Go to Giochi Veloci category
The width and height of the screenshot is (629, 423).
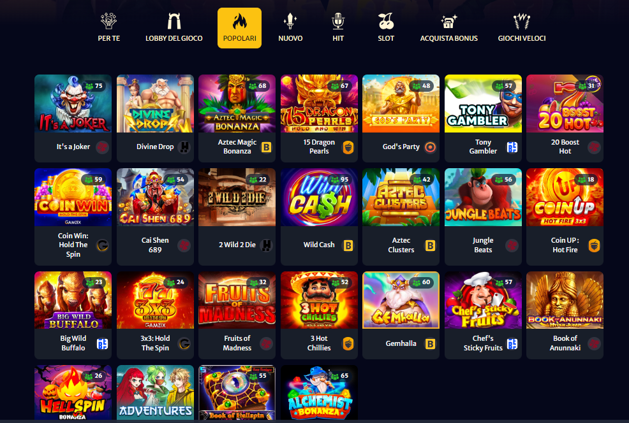point(521,27)
